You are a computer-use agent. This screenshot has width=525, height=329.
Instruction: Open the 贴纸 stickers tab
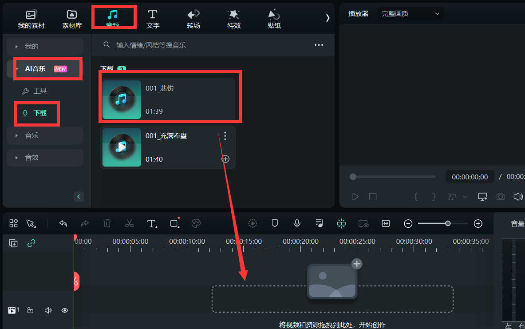pos(274,19)
